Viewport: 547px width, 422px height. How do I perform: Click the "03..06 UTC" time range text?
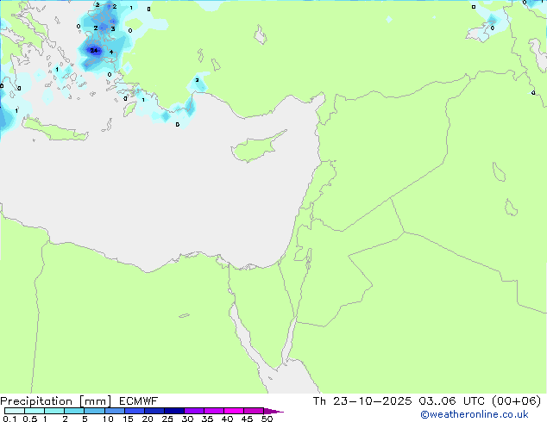pyautogui.click(x=452, y=401)
